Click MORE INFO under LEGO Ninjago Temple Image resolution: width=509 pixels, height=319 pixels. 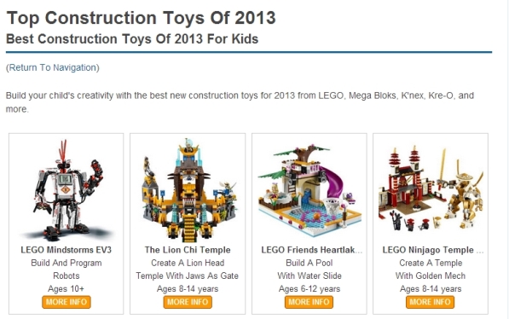(x=430, y=302)
